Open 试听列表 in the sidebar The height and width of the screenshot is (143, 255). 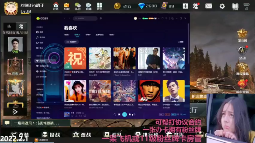click(x=41, y=77)
